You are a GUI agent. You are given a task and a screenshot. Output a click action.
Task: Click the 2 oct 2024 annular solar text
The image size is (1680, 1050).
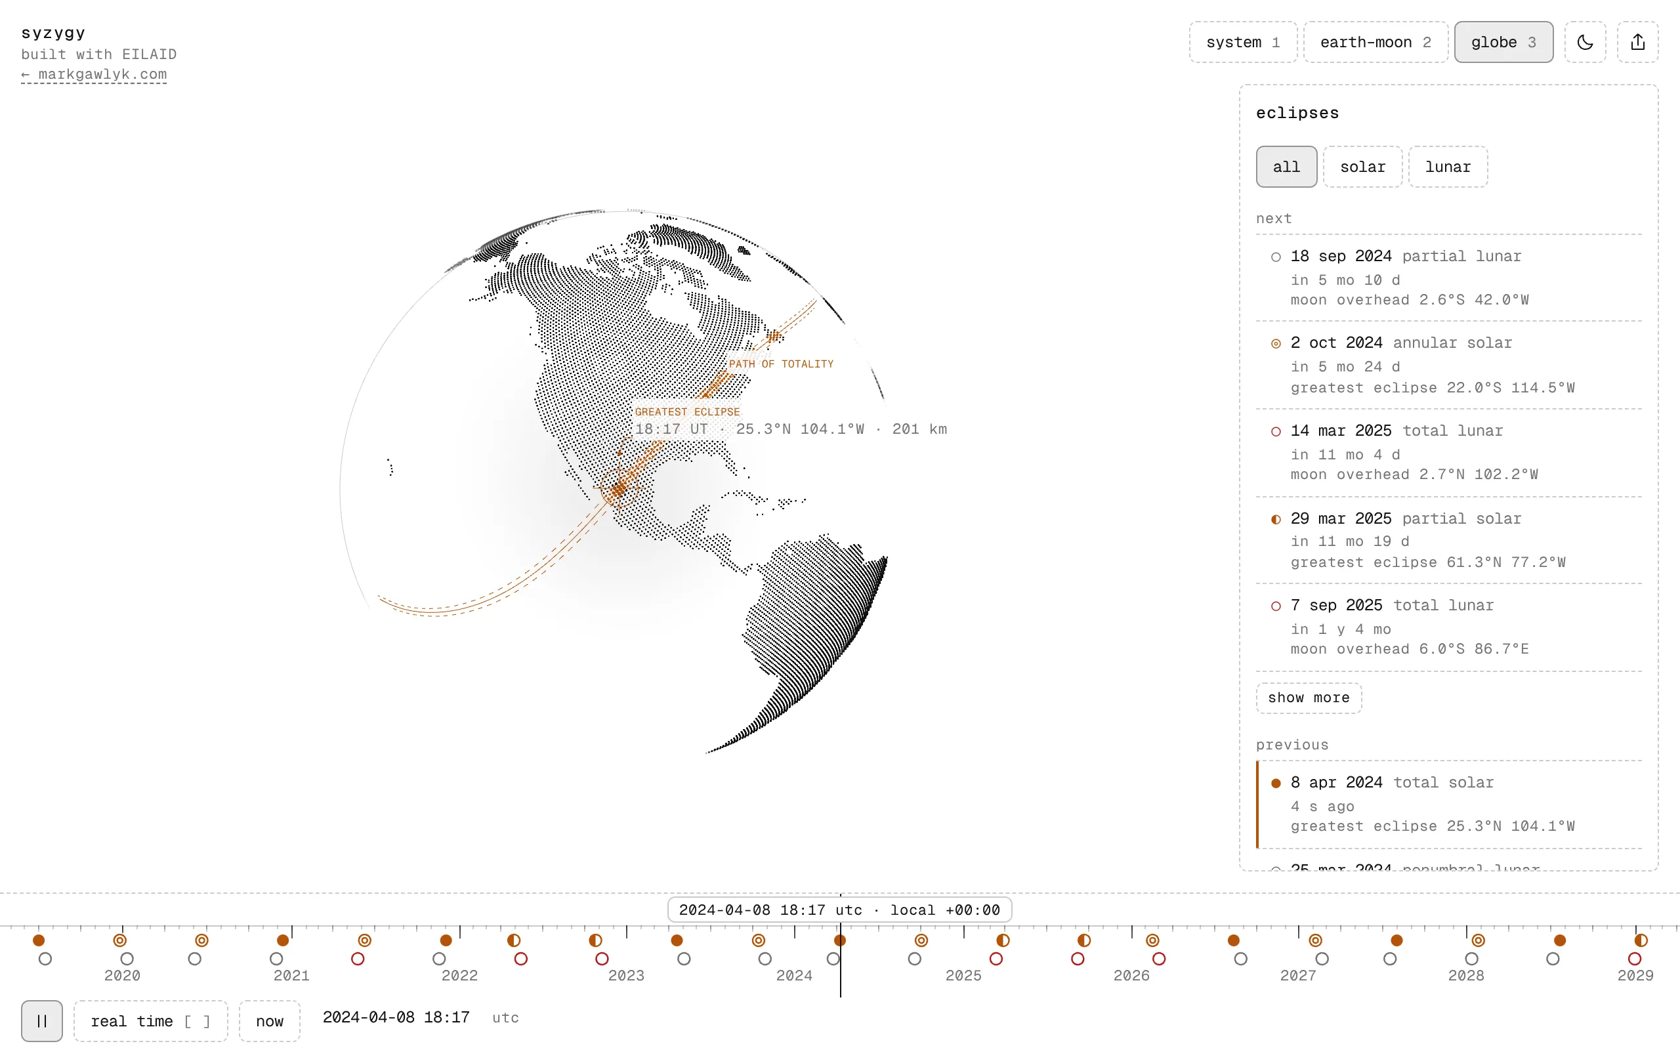click(x=1401, y=343)
